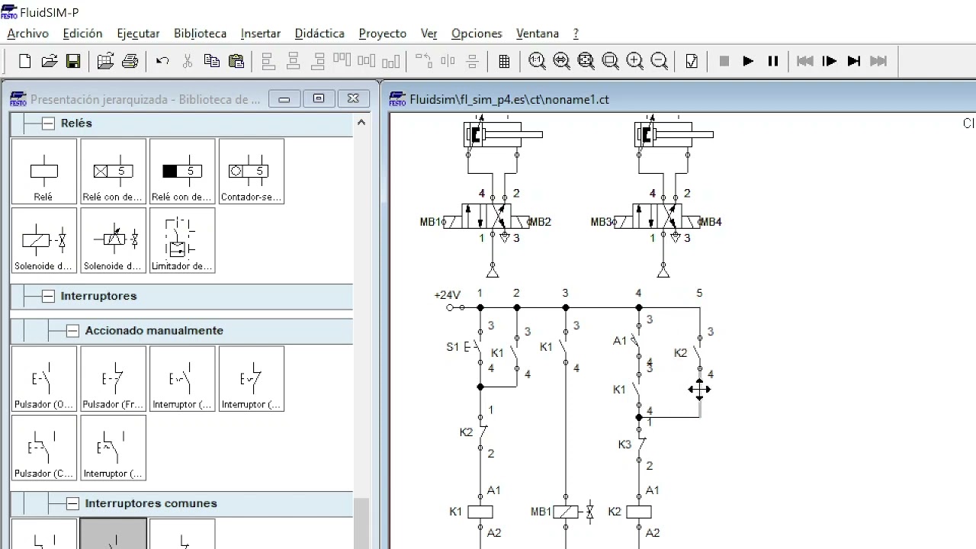
Task: Undo the last edit
Action: click(x=162, y=62)
